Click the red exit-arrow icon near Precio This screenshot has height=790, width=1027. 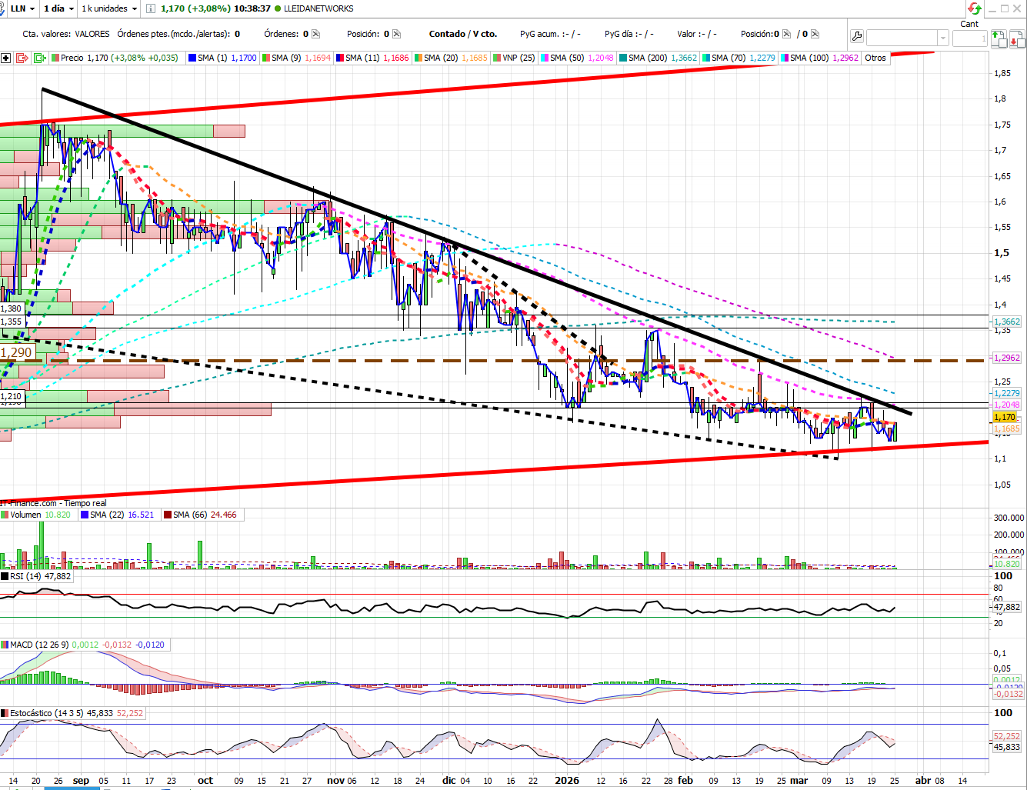tap(22, 58)
